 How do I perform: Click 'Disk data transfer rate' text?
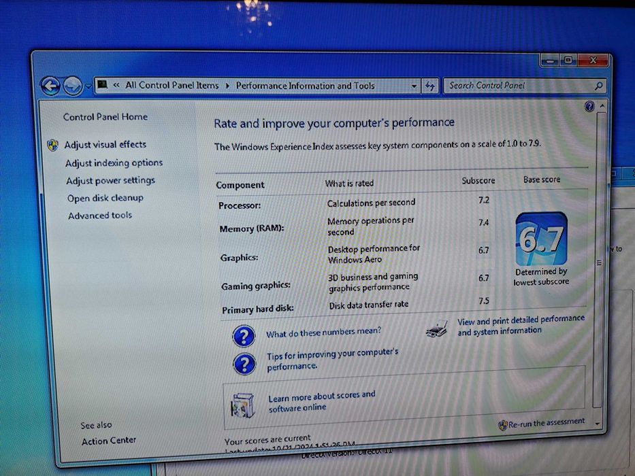point(368,305)
